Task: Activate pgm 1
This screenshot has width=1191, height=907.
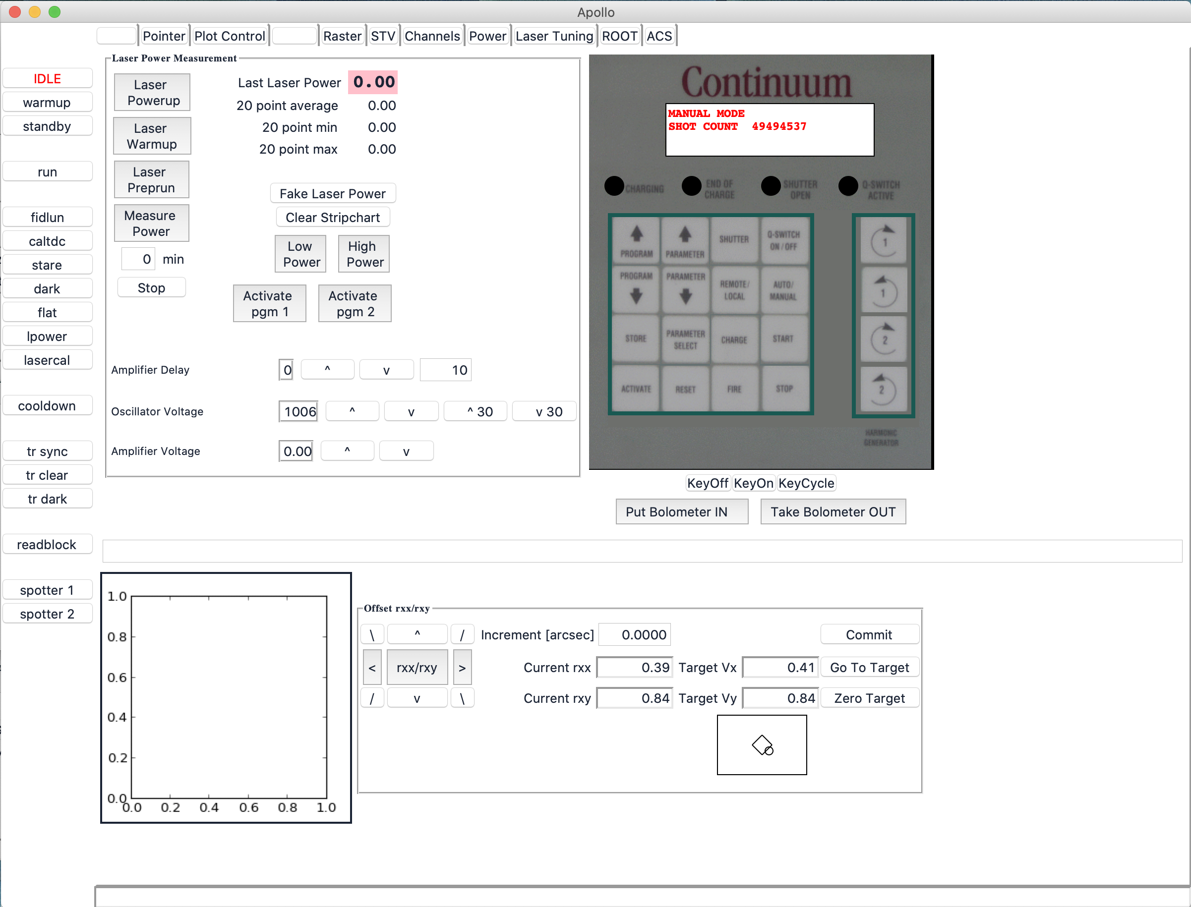Action: 270,303
